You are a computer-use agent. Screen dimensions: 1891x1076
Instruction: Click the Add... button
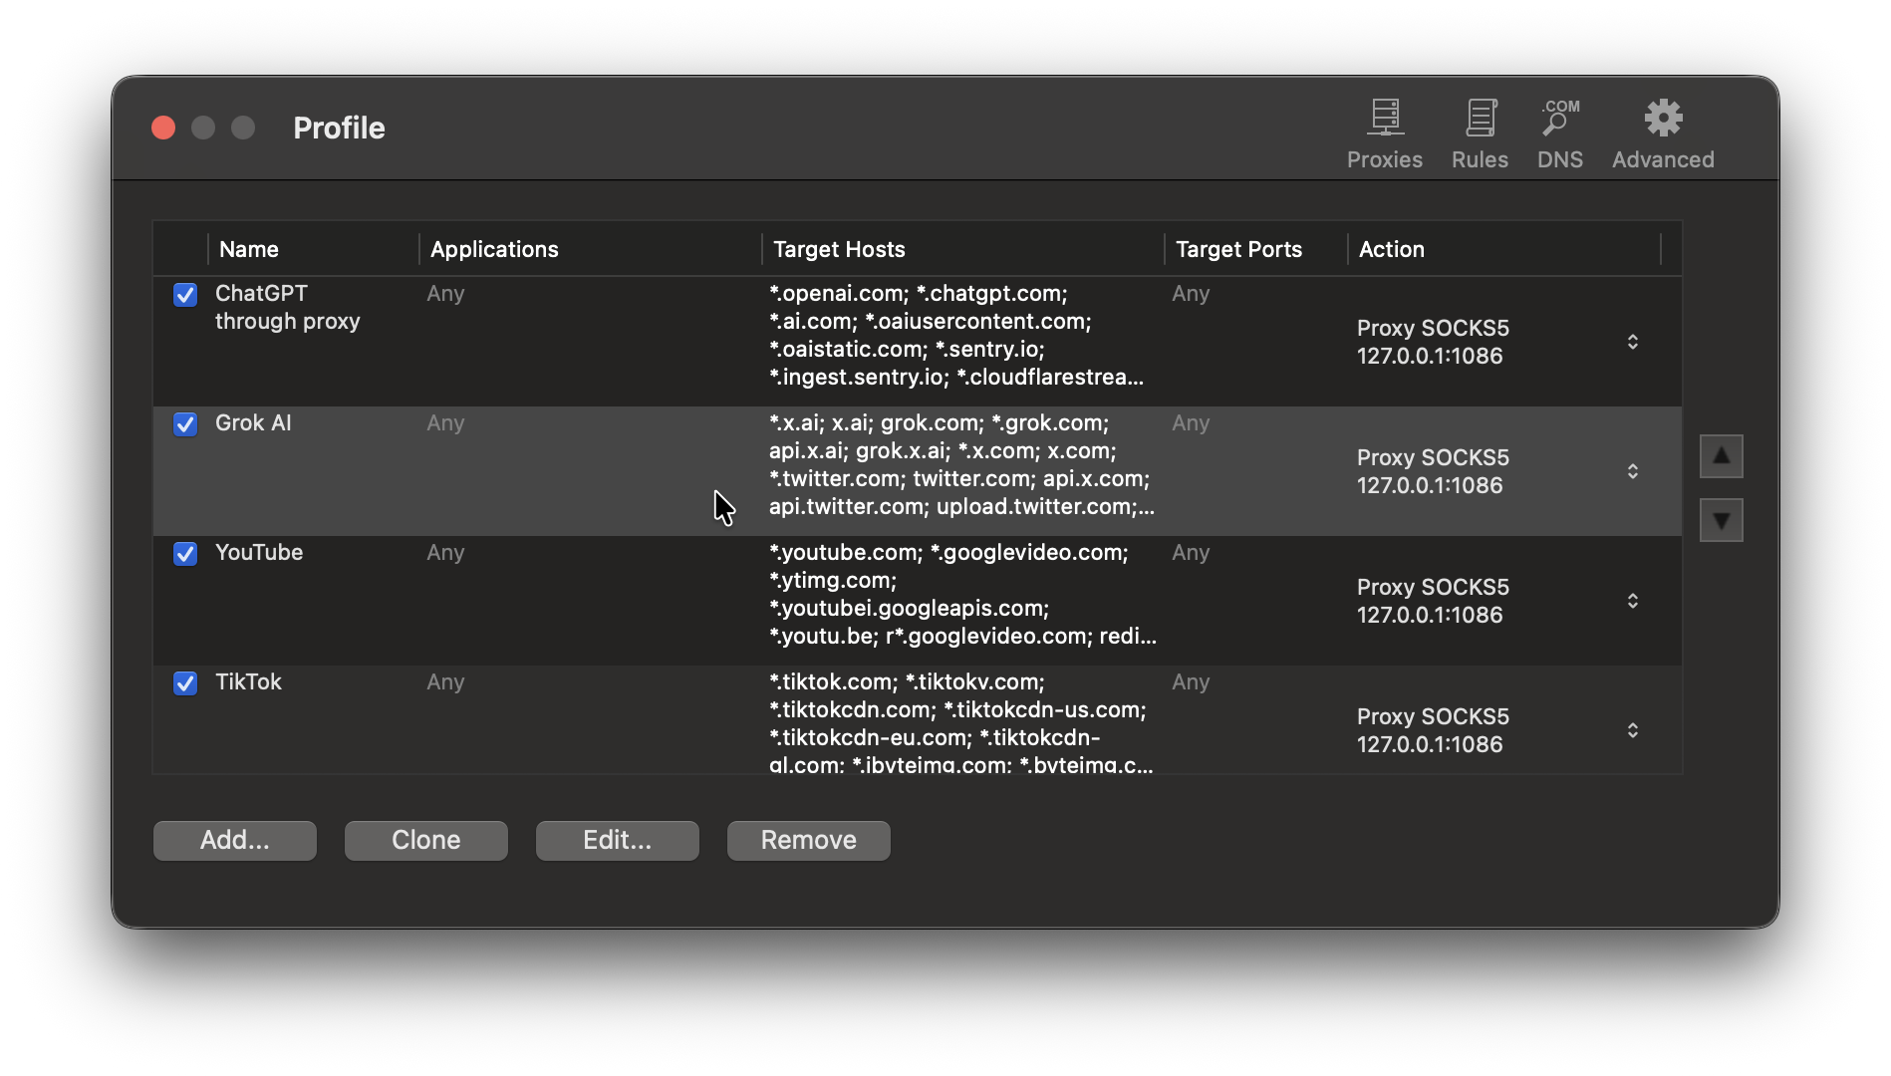click(235, 840)
